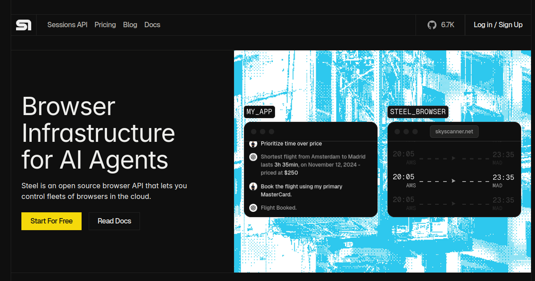
Task: Click the first window dot in STEEL_BROWSER window
Action: [x=397, y=132]
